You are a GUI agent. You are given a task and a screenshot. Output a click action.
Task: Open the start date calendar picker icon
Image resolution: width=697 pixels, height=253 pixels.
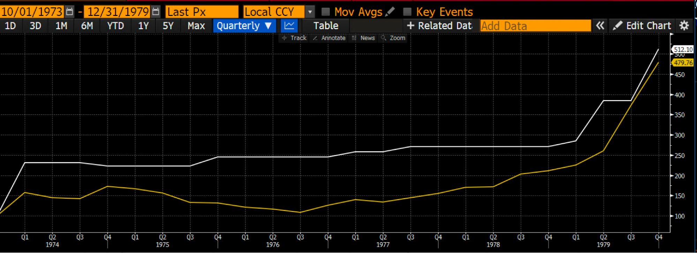coord(70,12)
